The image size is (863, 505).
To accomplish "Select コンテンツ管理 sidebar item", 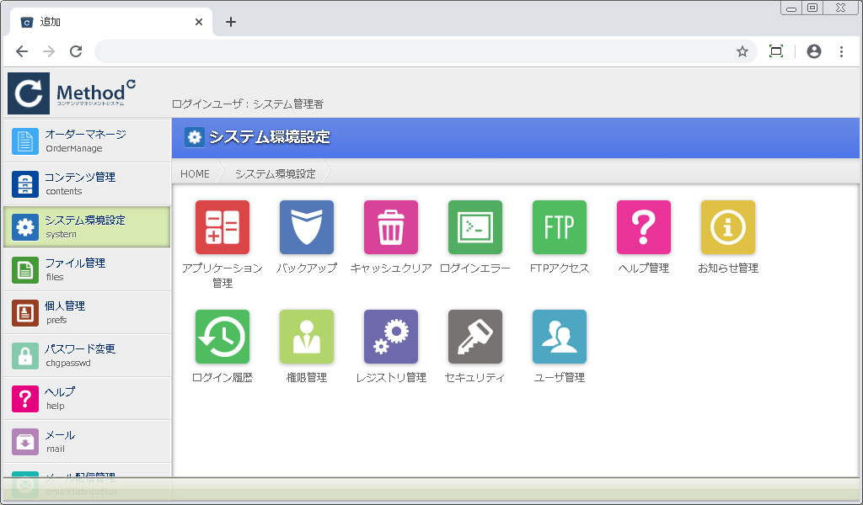I will pos(86,183).
